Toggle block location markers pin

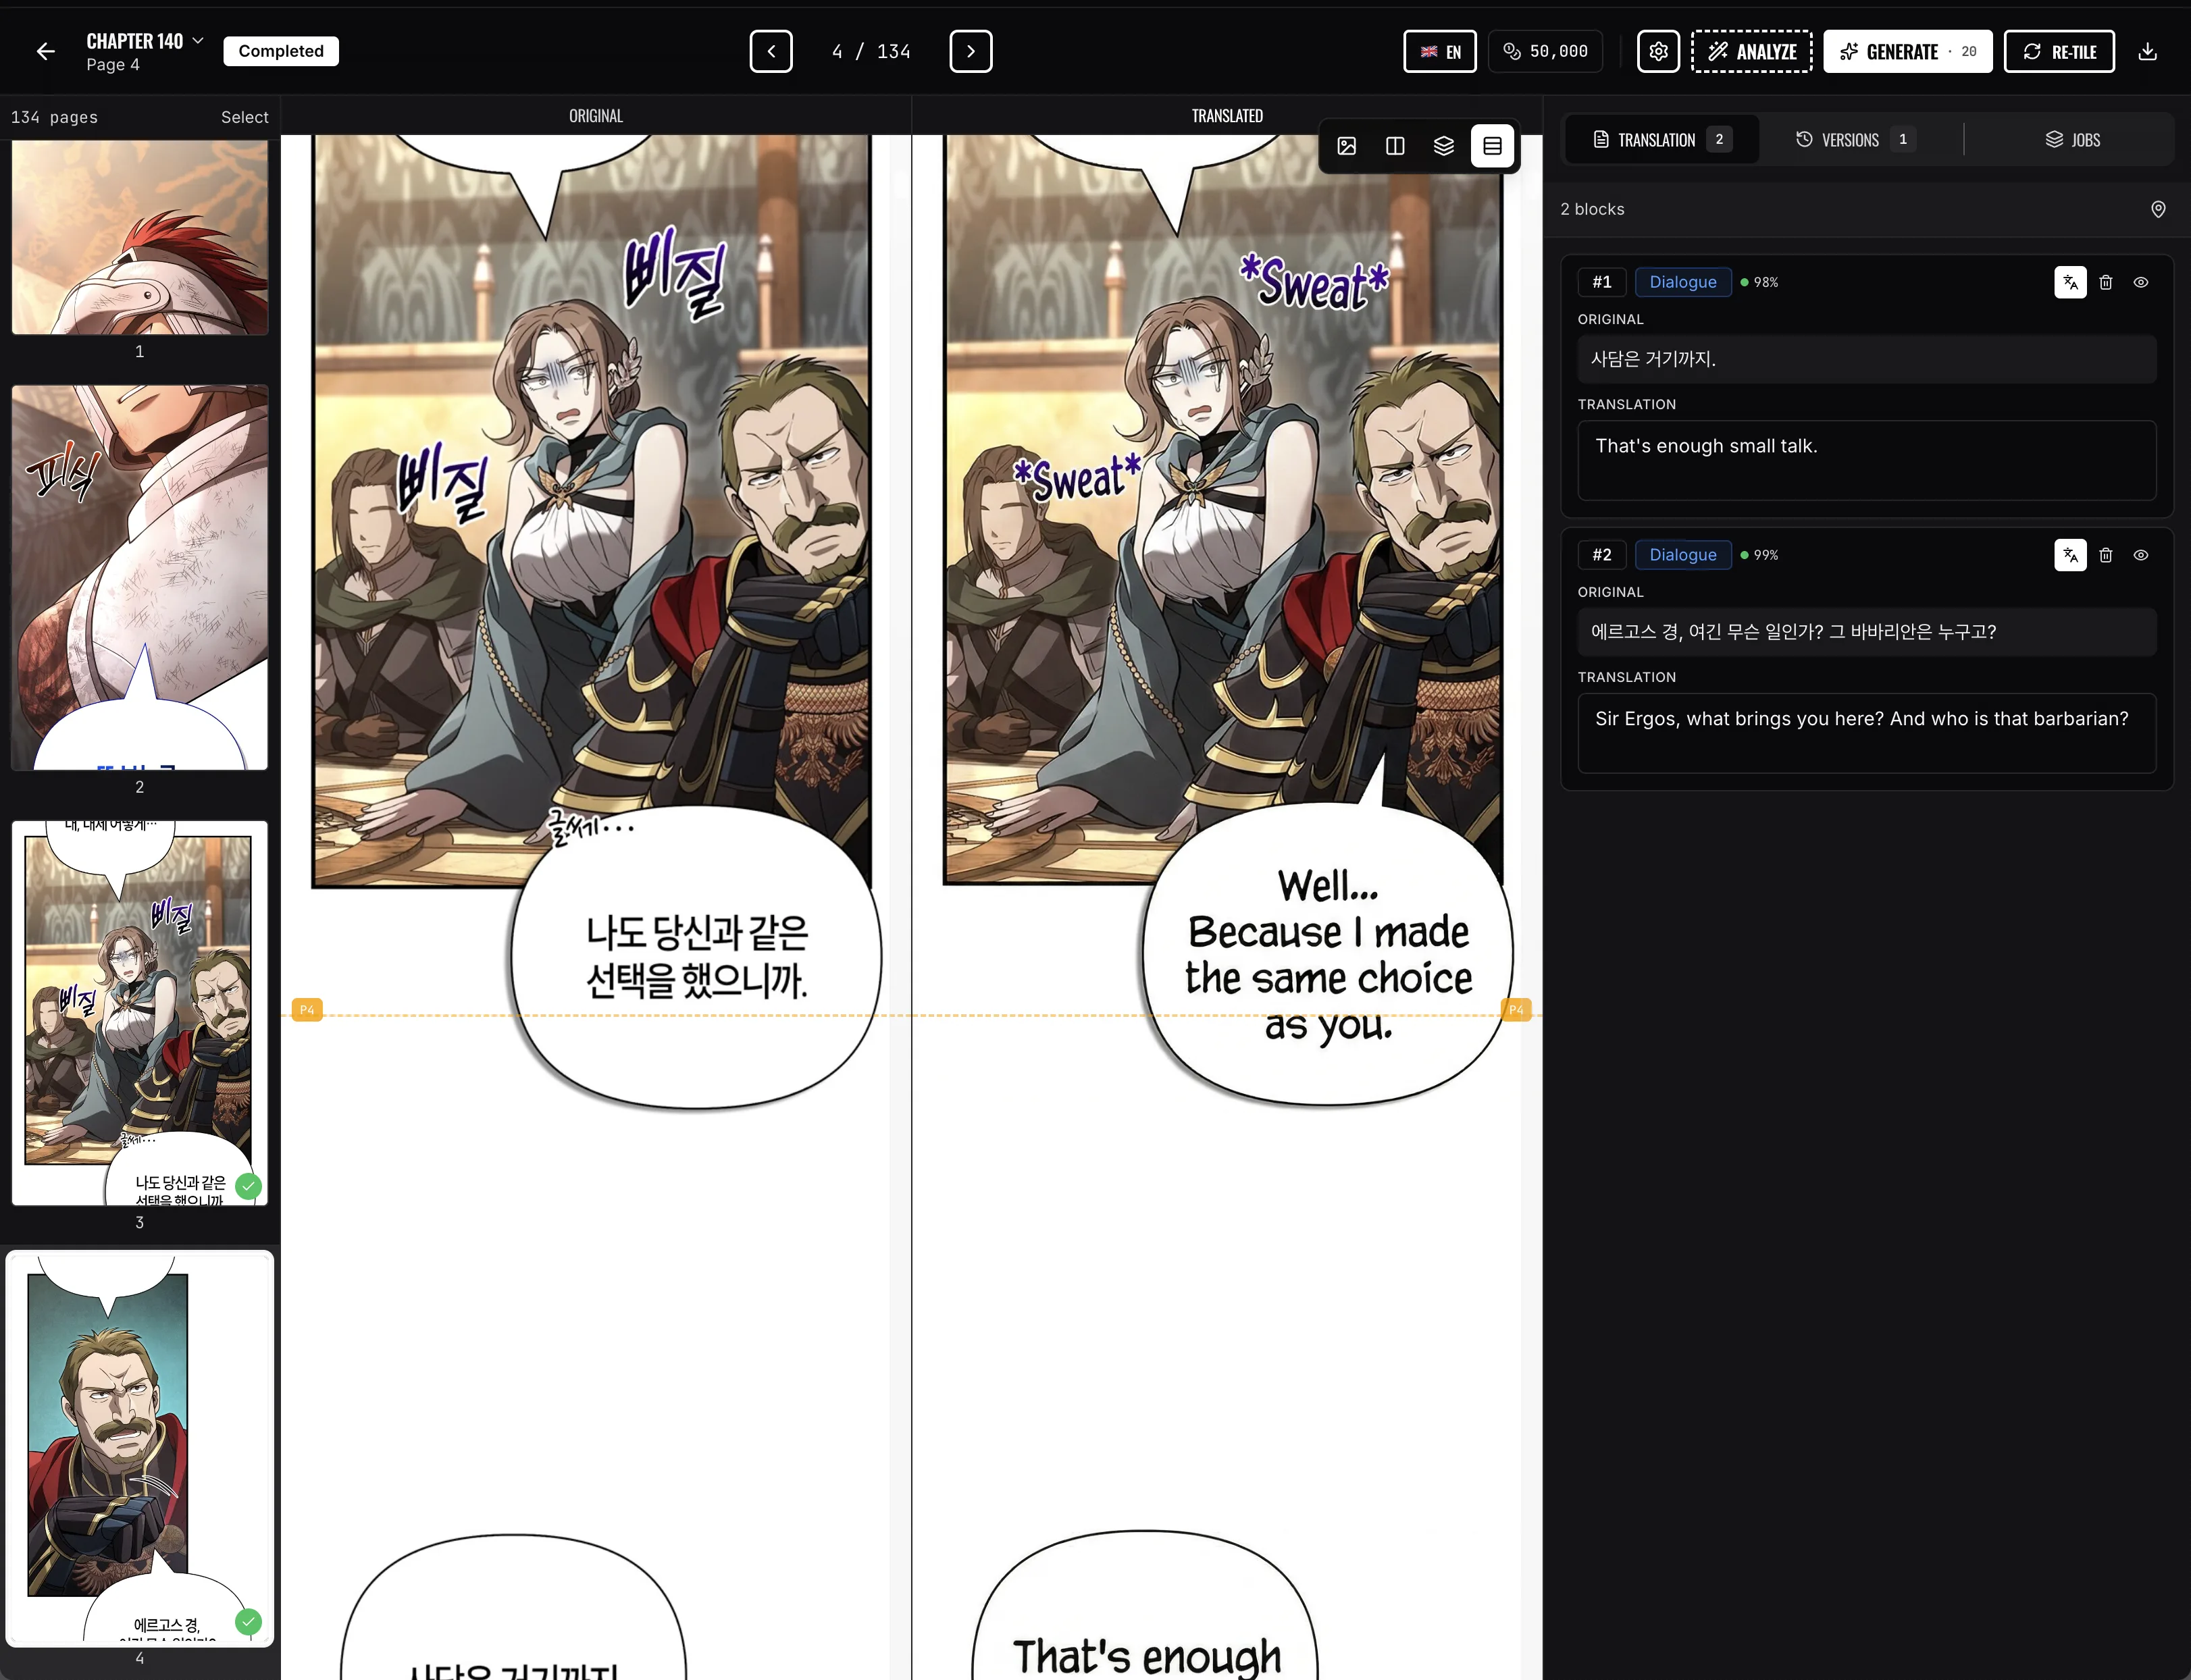click(x=2157, y=209)
